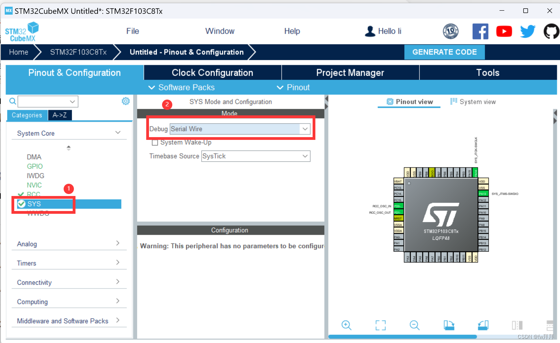Screen dimensions: 560x343
Task: Open the Debug mode dropdown
Action: coord(240,129)
